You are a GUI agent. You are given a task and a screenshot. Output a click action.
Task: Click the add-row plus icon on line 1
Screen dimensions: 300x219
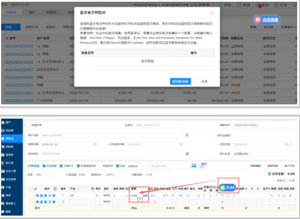[x=37, y=195]
